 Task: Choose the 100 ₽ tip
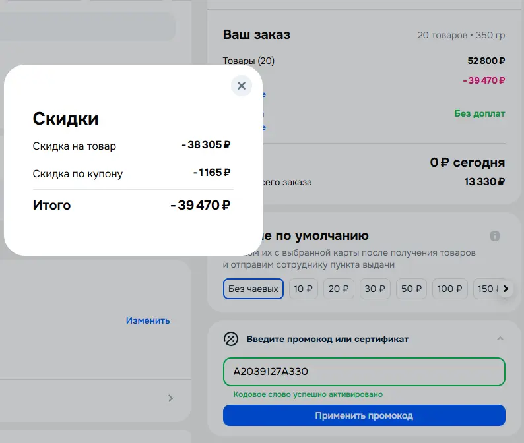point(450,289)
